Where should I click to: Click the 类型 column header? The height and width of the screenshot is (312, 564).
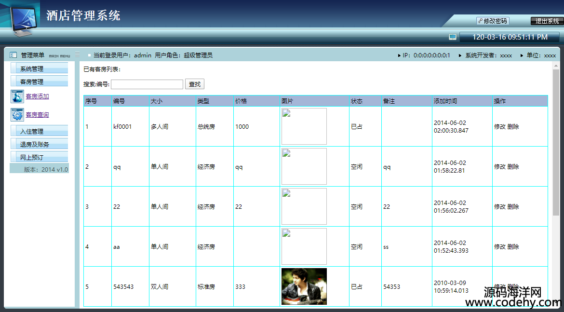[x=215, y=101]
